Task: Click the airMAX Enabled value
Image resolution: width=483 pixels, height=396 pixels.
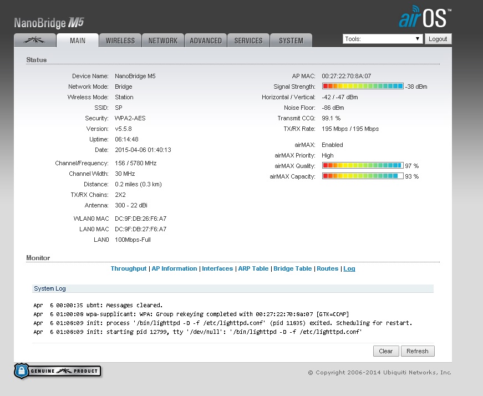Action: coord(332,145)
